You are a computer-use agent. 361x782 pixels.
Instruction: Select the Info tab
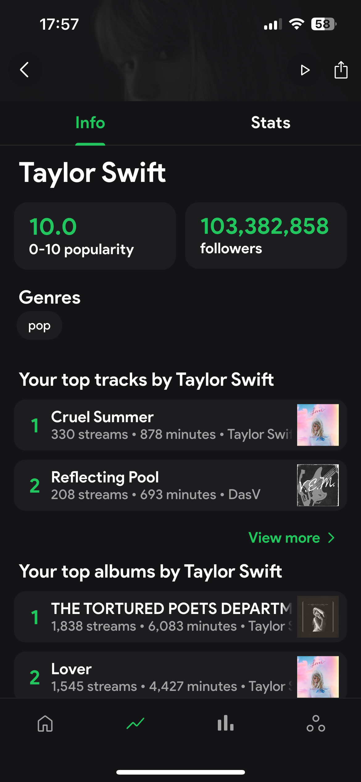tap(90, 123)
